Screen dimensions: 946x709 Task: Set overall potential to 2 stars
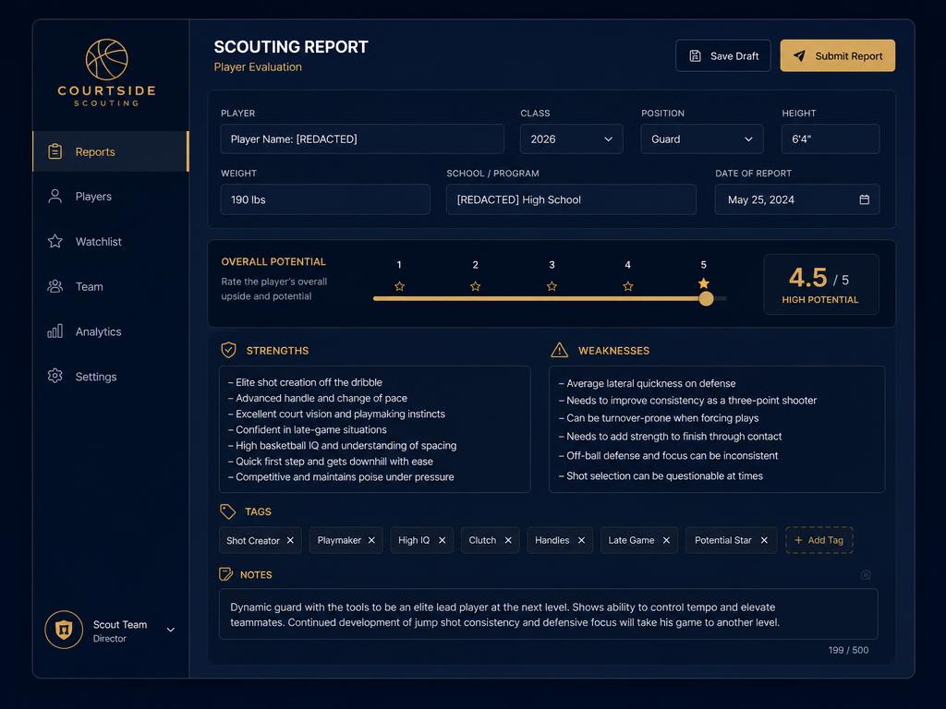pyautogui.click(x=476, y=286)
